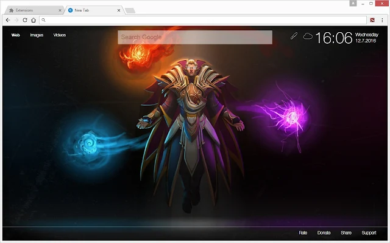This screenshot has width=390, height=243.
Task: Click the Rate link
Action: tap(303, 233)
